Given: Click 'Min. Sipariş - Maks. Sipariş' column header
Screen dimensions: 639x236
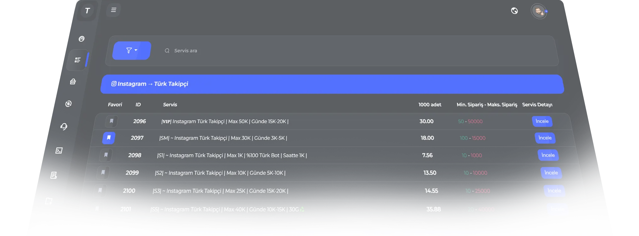Looking at the screenshot, I should point(487,105).
